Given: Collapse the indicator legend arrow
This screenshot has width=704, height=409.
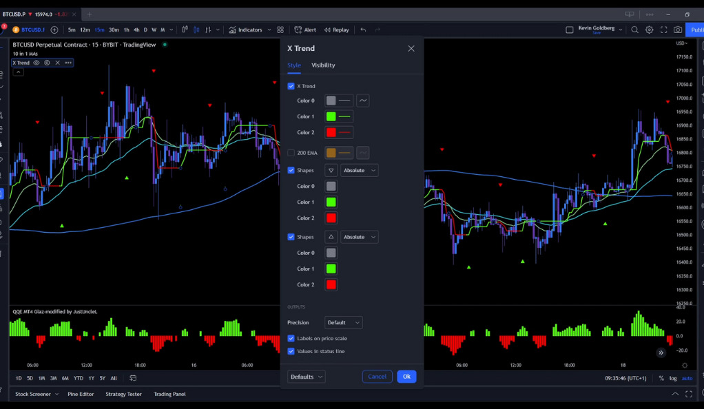Looking at the screenshot, I should point(19,72).
